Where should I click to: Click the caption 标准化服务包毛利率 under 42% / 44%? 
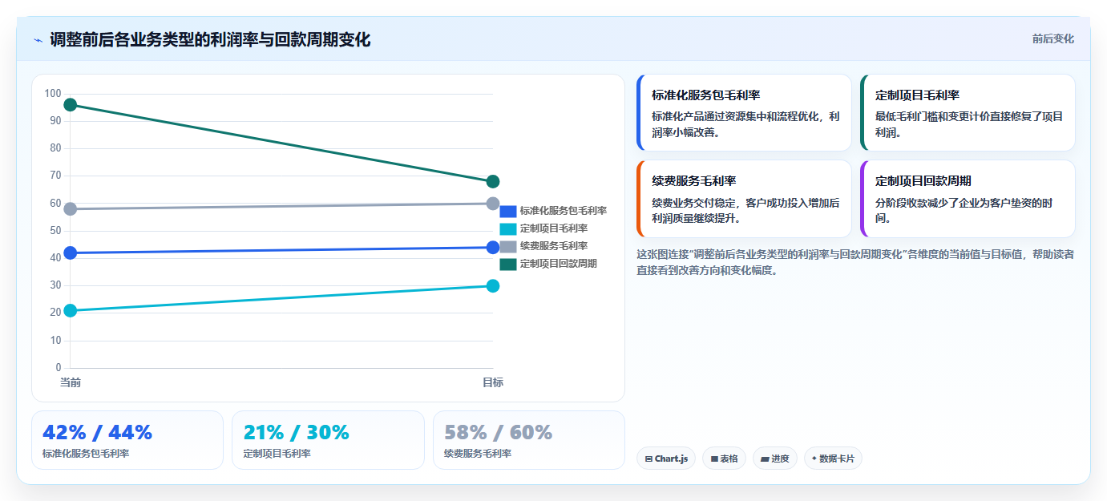coord(86,454)
